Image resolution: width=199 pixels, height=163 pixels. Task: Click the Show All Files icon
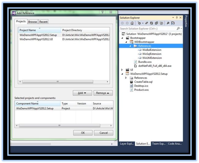[161, 23]
